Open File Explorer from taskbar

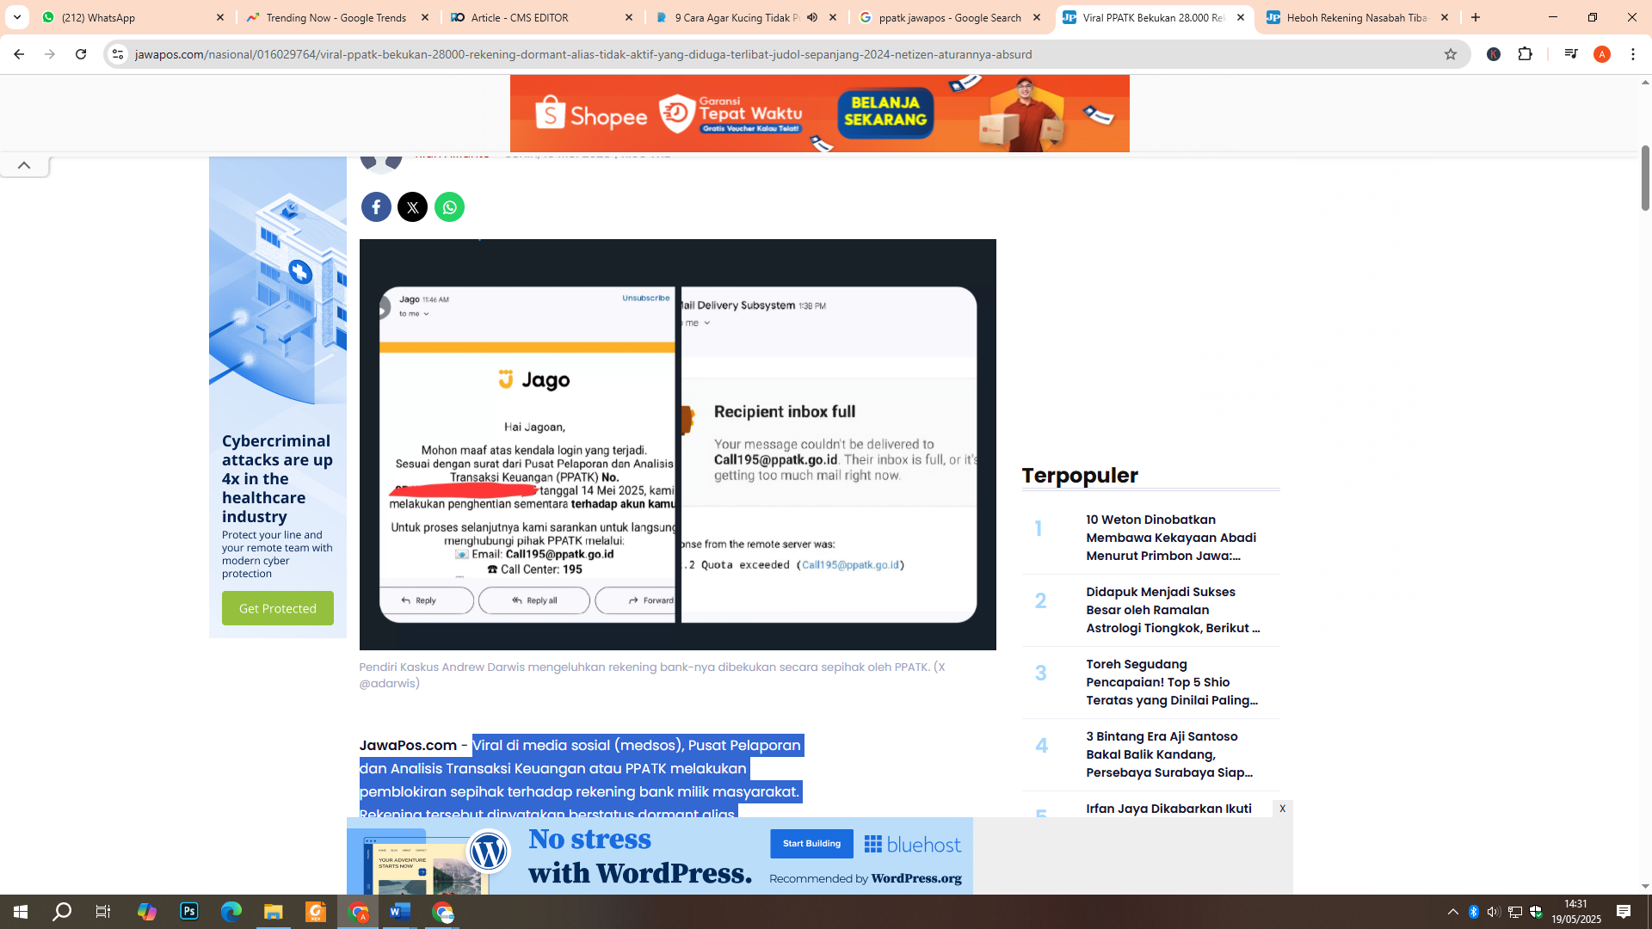point(274,912)
